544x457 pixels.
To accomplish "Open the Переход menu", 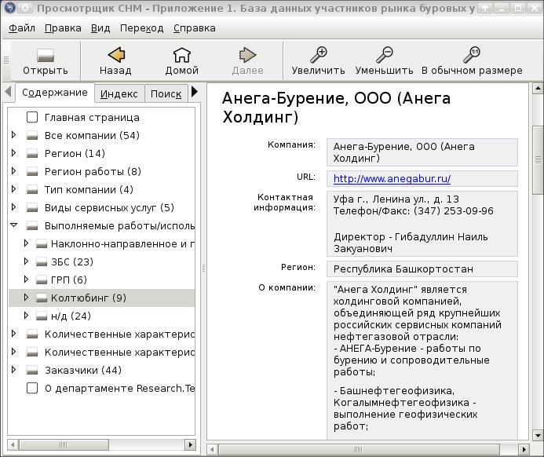I will click(141, 28).
